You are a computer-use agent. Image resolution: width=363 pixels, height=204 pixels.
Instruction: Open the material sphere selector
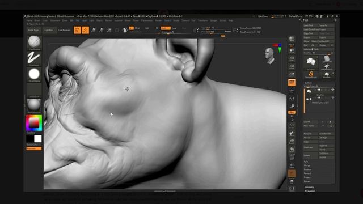(34, 106)
